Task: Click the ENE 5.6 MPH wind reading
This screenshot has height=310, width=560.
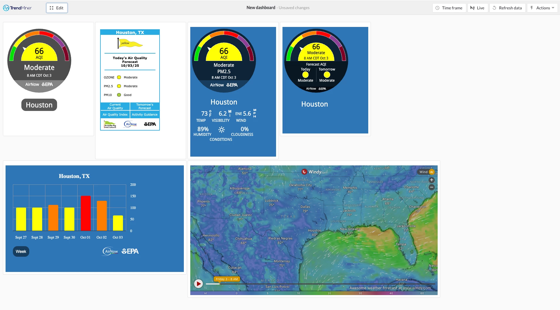Action: [246, 115]
